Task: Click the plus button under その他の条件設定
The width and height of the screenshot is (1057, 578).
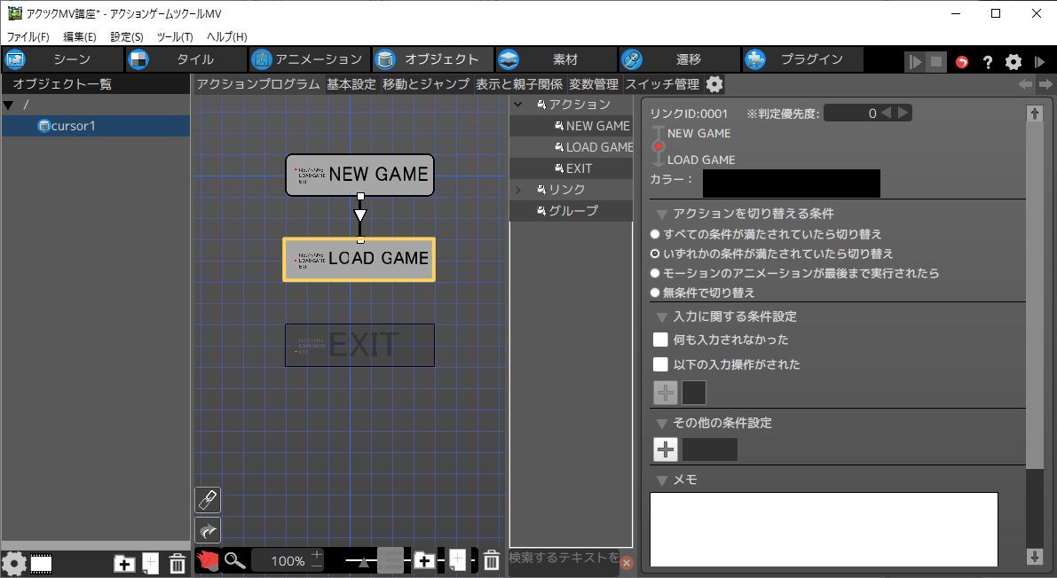Action: point(666,449)
